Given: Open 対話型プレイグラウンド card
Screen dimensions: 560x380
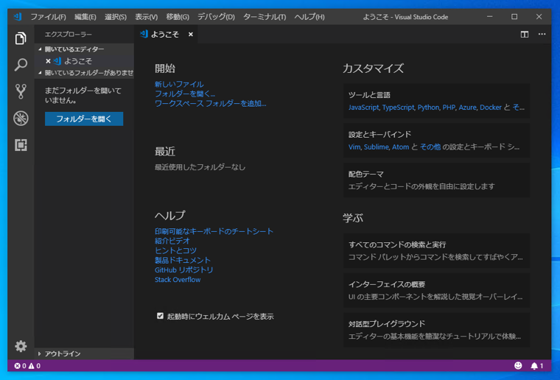Looking at the screenshot, I should [436, 330].
